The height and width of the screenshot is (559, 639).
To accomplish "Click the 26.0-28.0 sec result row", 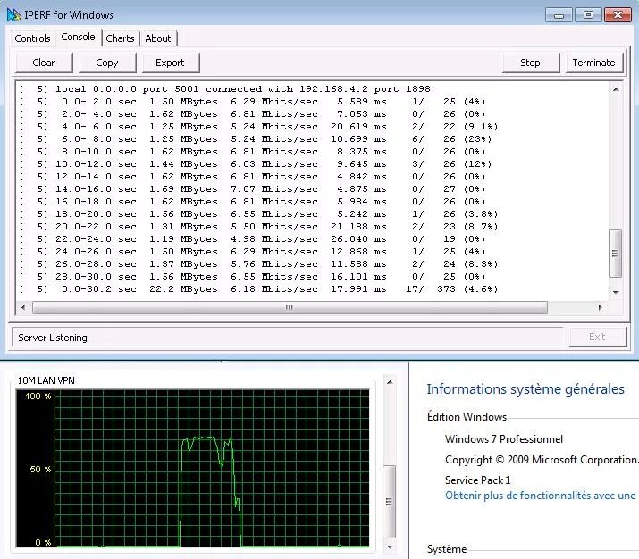I will [x=259, y=264].
